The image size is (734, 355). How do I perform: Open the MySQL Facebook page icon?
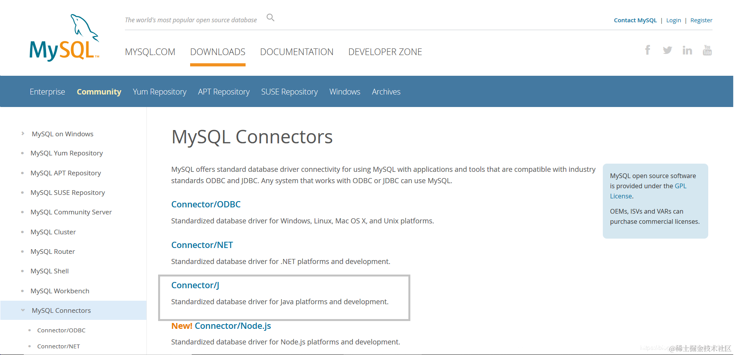647,50
